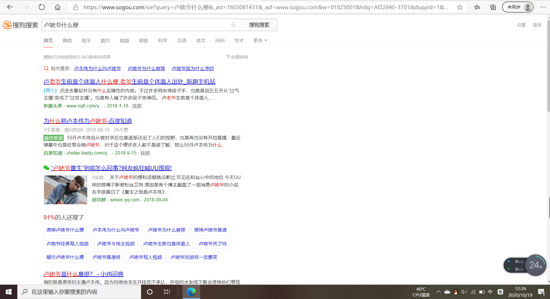Screen dimensions: 550x299
Task: Open browser collections
Action: (x=493, y=7)
